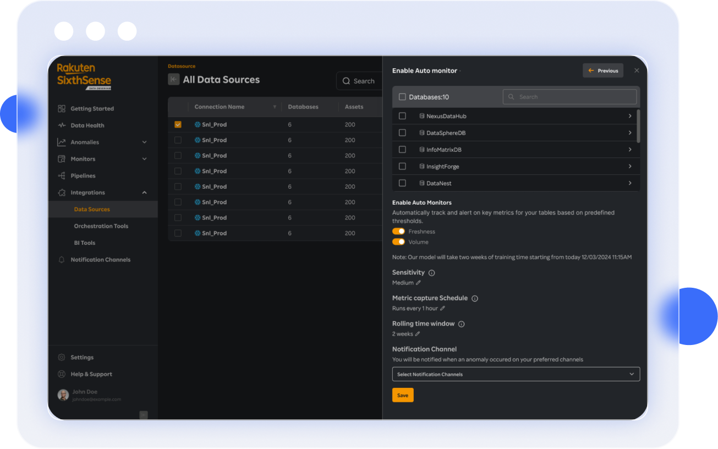Click the database Search input field

pyautogui.click(x=569, y=97)
